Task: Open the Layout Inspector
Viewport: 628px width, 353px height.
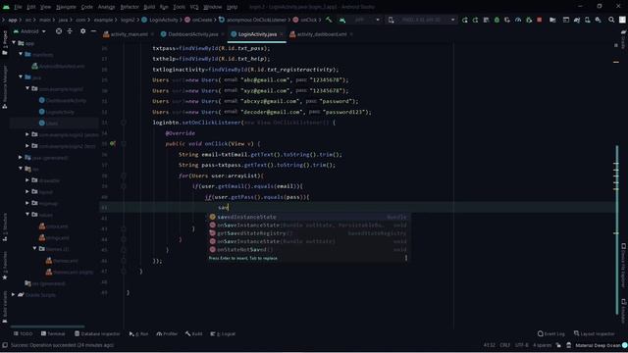Action: [x=594, y=333]
